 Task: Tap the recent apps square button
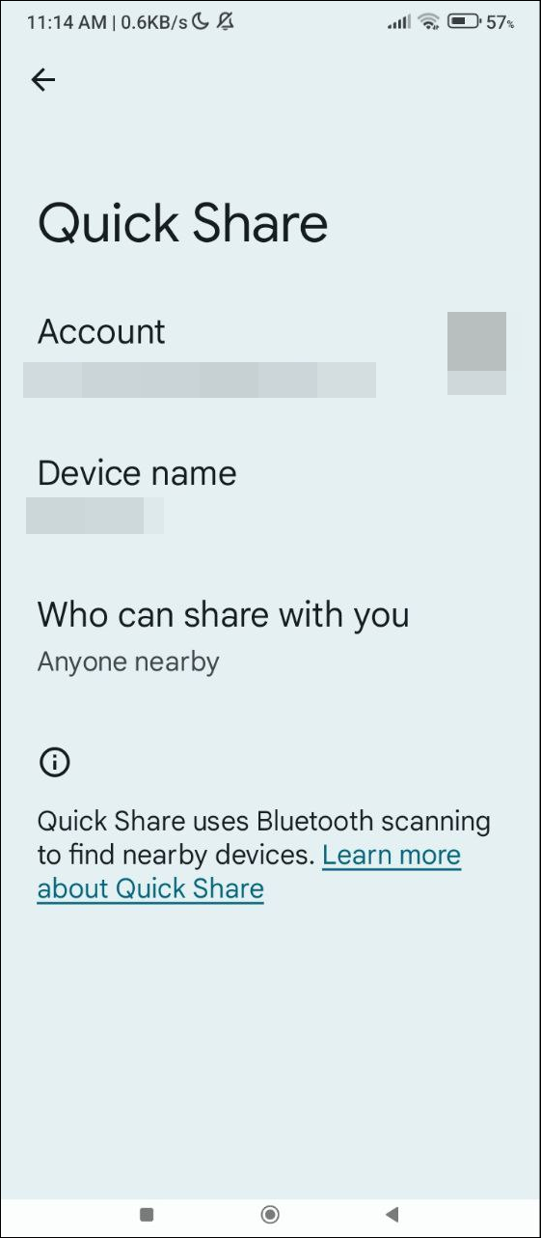pyautogui.click(x=147, y=1214)
